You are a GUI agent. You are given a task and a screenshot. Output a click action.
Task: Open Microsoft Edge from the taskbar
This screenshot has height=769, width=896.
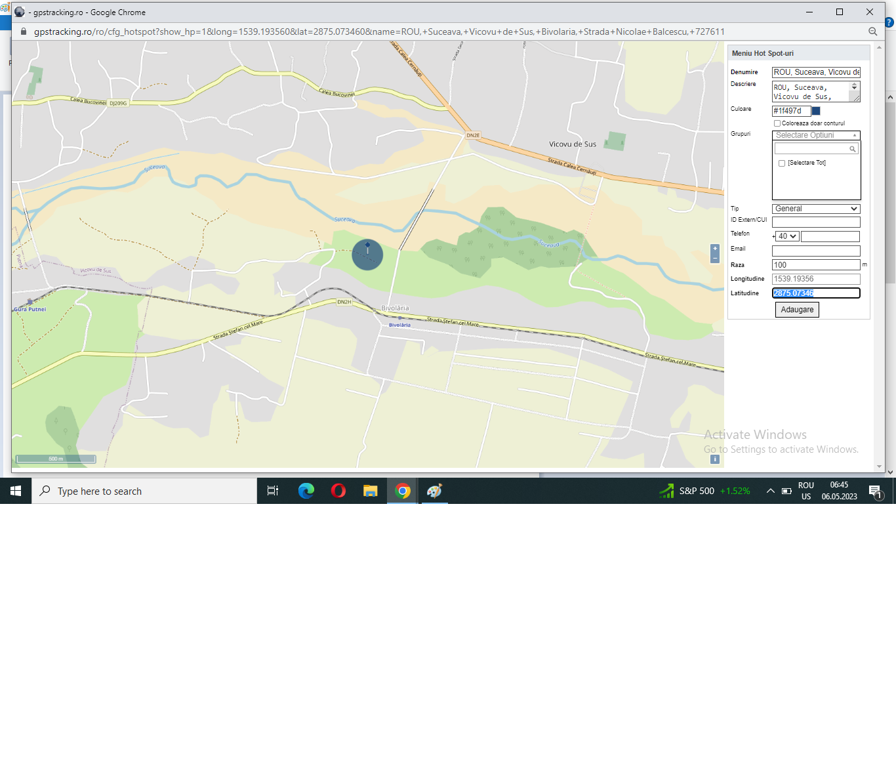(x=306, y=491)
